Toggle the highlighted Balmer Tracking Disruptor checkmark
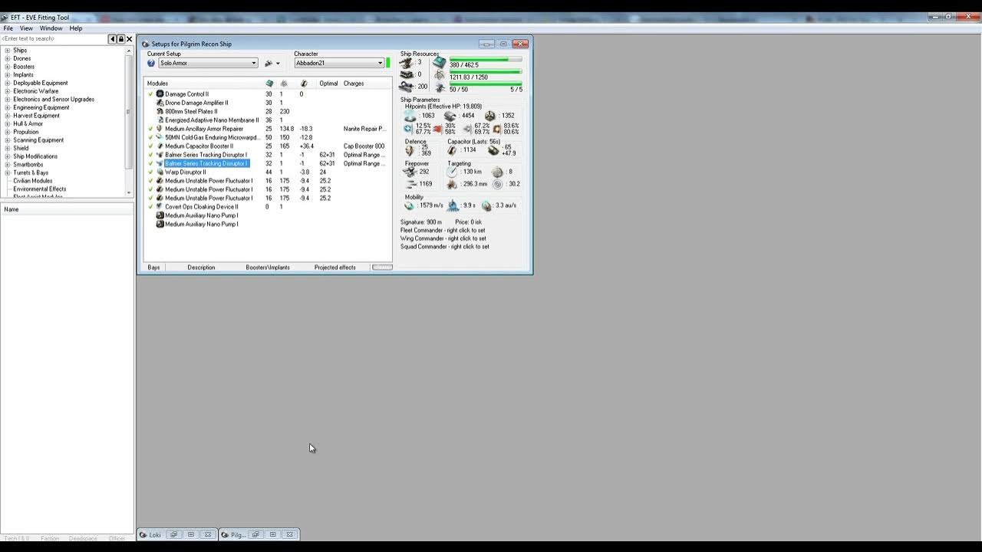 click(x=151, y=163)
